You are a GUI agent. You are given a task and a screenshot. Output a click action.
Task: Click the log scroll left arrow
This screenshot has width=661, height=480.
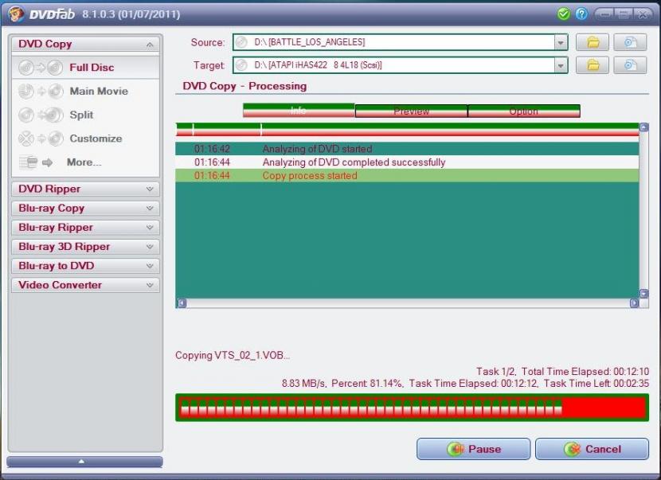pyautogui.click(x=182, y=303)
